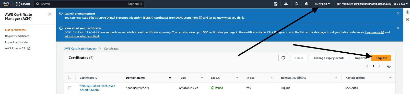Image resolution: width=410 pixels, height=94 pixels.
Task: Sort by Key algorithm column
Action: (x=390, y=78)
